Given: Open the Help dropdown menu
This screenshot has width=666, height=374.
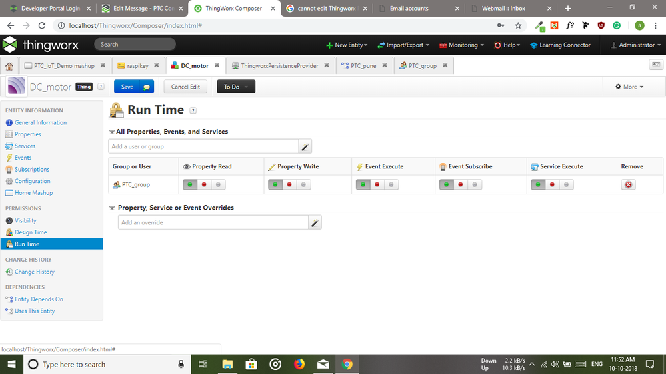Looking at the screenshot, I should [x=507, y=45].
